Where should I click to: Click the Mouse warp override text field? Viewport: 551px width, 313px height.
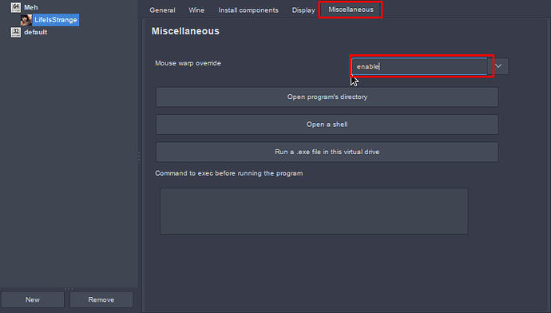tap(419, 66)
